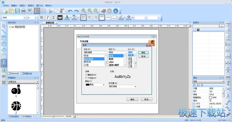232x122 pixels.
Task: Expand the 尺寸 property row
Action: 194,104
